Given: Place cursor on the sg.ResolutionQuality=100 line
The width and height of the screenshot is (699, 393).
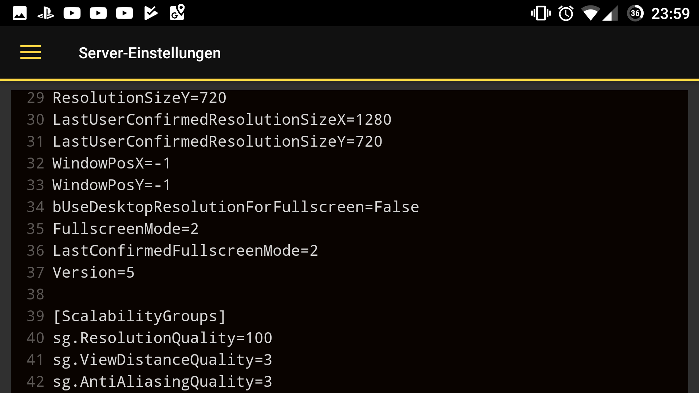Looking at the screenshot, I should (162, 338).
